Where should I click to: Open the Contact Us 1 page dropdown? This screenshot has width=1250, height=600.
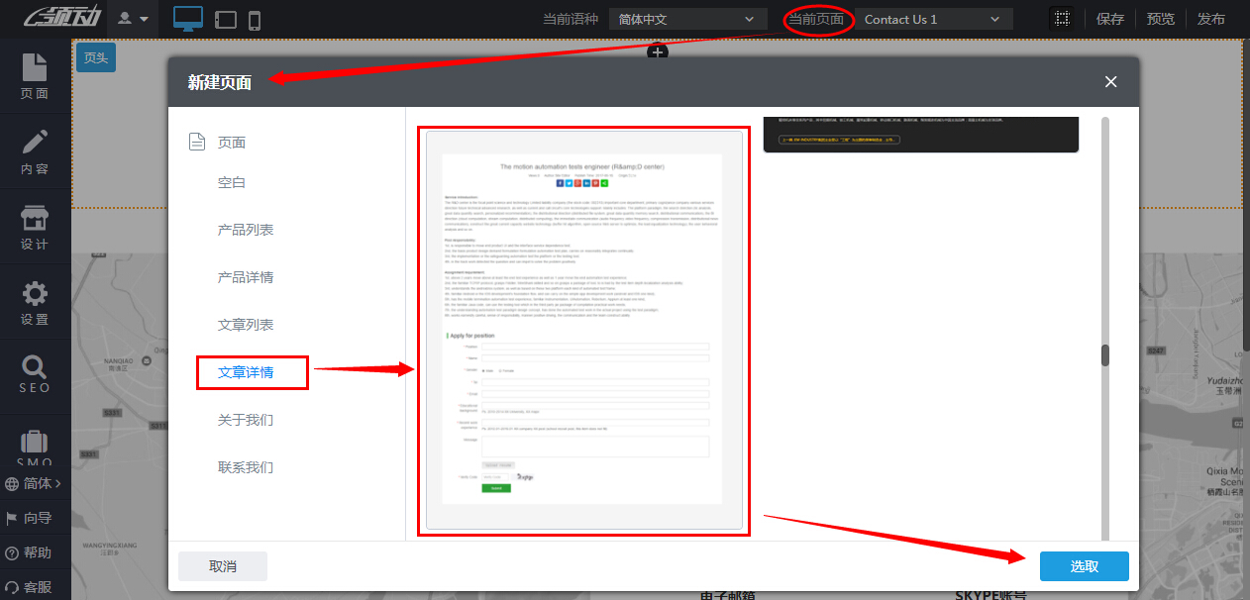pyautogui.click(x=933, y=19)
